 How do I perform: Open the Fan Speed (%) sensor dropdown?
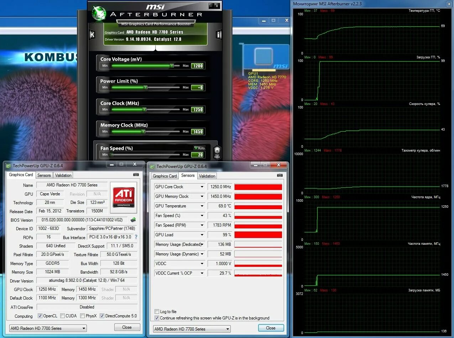pyautogui.click(x=202, y=216)
